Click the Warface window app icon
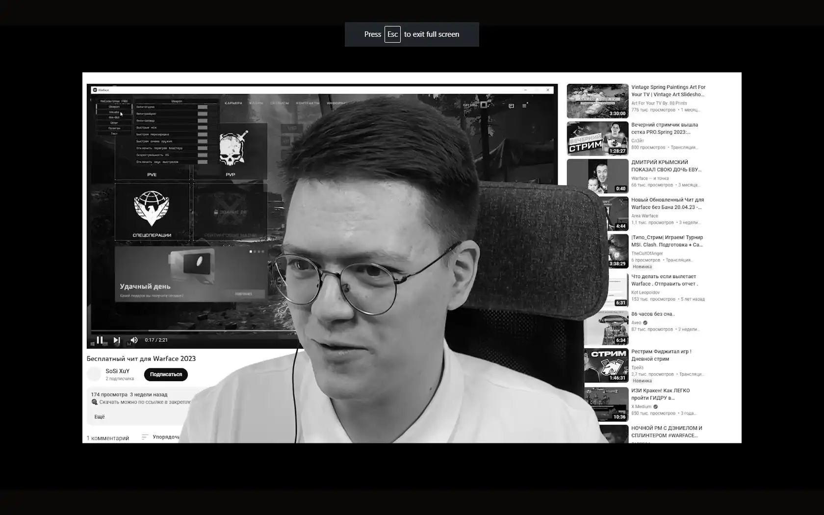This screenshot has height=515, width=824. pyautogui.click(x=95, y=90)
